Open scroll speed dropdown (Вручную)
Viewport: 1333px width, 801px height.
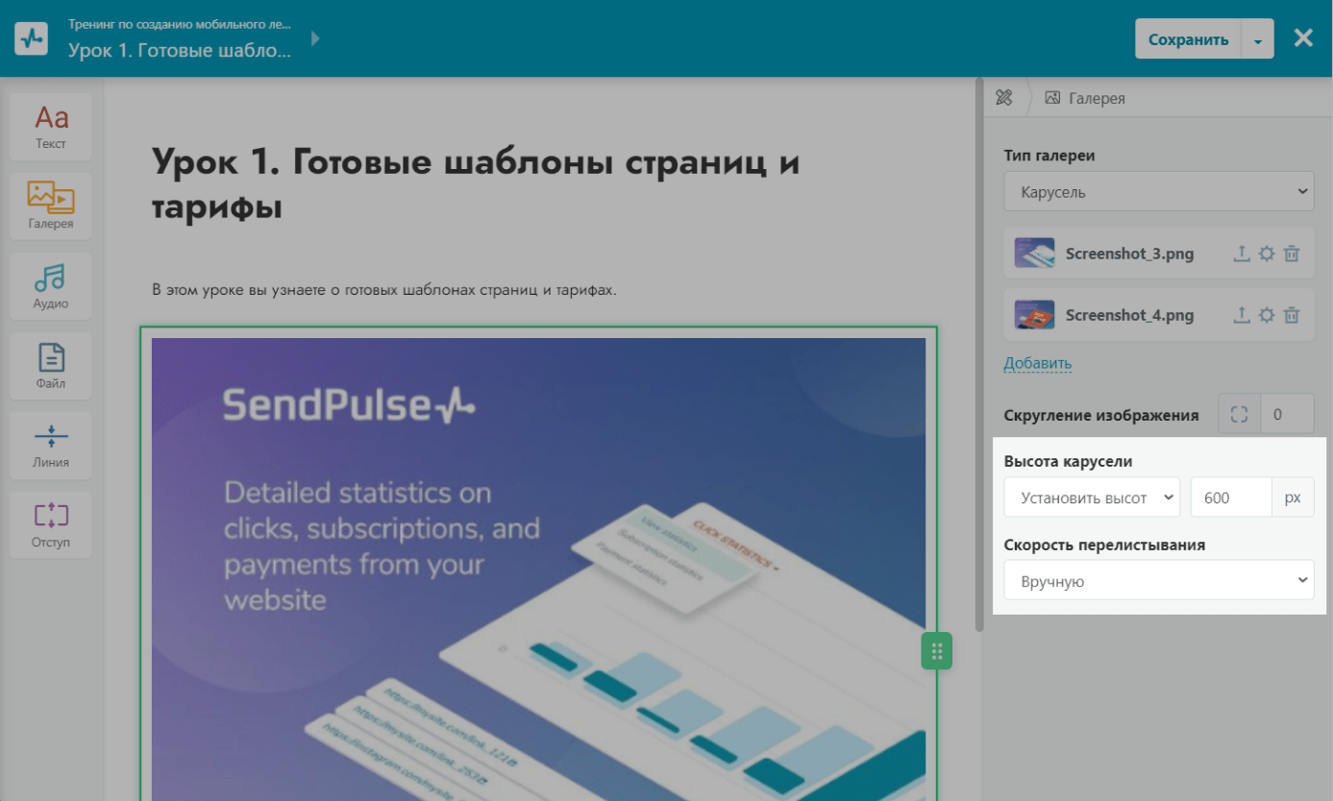point(1158,580)
